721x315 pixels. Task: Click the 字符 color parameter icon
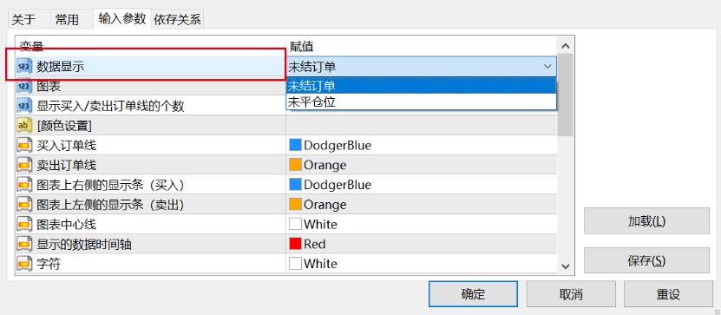coord(24,264)
